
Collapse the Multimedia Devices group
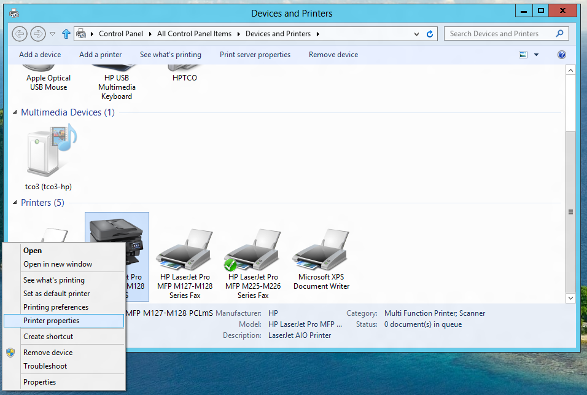coord(15,113)
